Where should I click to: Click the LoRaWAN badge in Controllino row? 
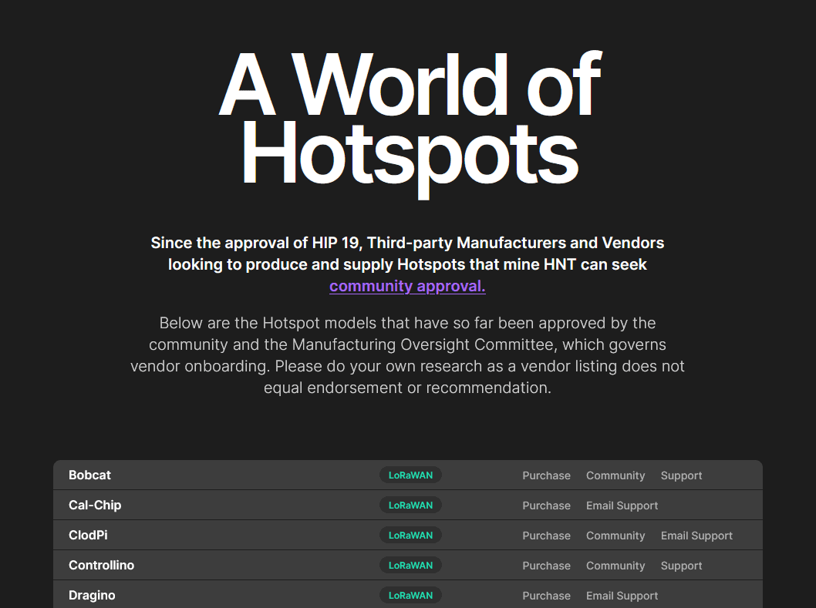tap(410, 566)
